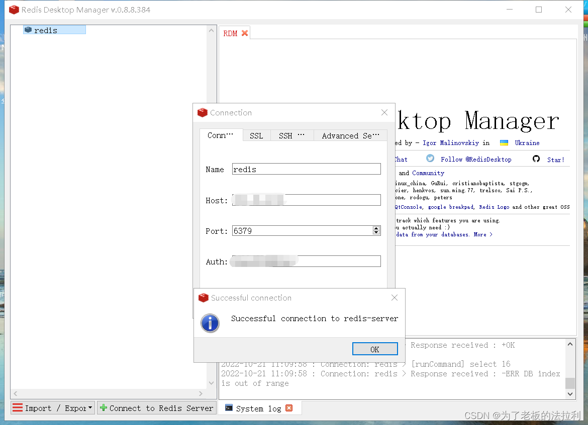
Task: Close the RDM tab with red X
Action: click(x=245, y=33)
